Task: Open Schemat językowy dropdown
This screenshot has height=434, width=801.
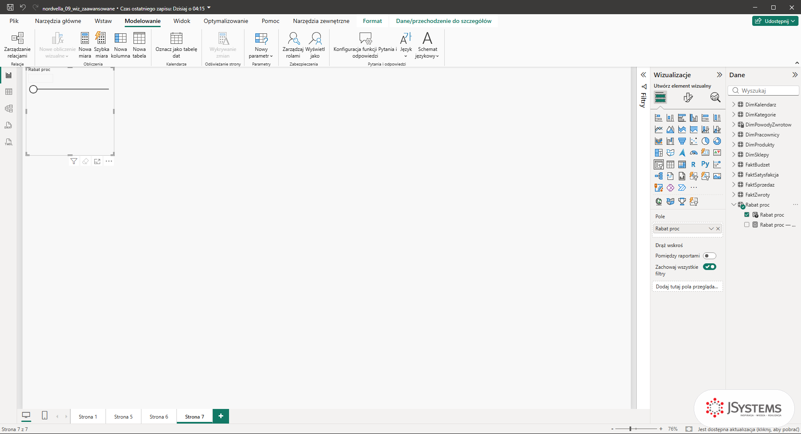Action: (x=427, y=45)
